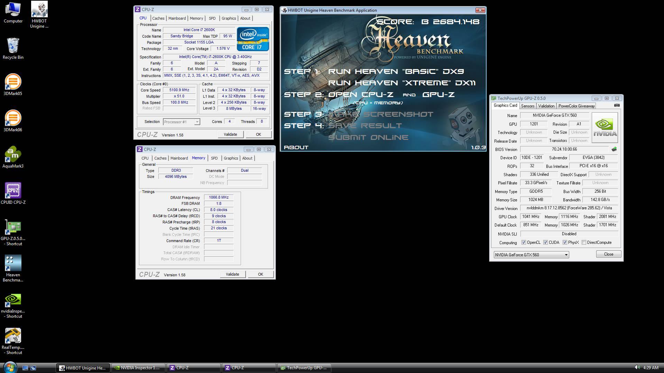Toggle the DirectCompute checkbox in GPU-Z
Image resolution: width=664 pixels, height=373 pixels.
click(x=584, y=242)
